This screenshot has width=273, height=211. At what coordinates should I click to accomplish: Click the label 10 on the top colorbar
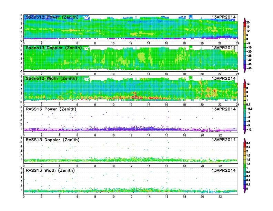click(248, 31)
